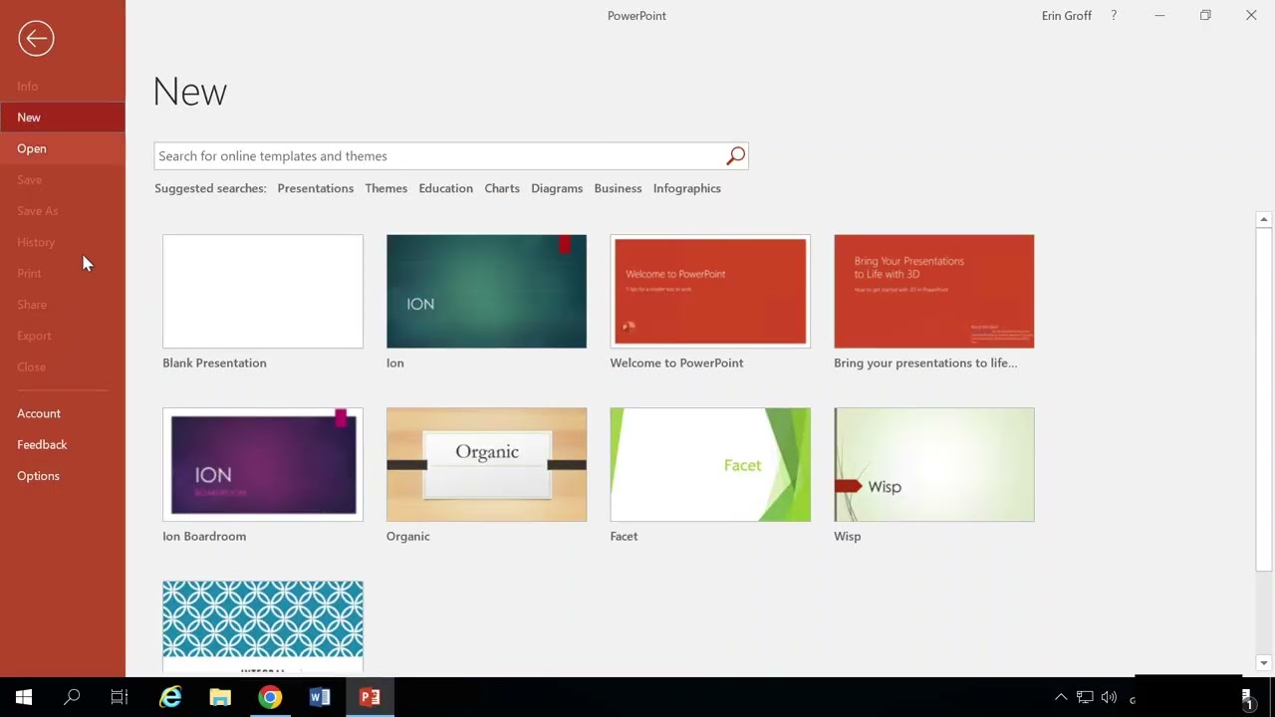
Task: Choose the Integral patterned template
Action: [x=263, y=625]
